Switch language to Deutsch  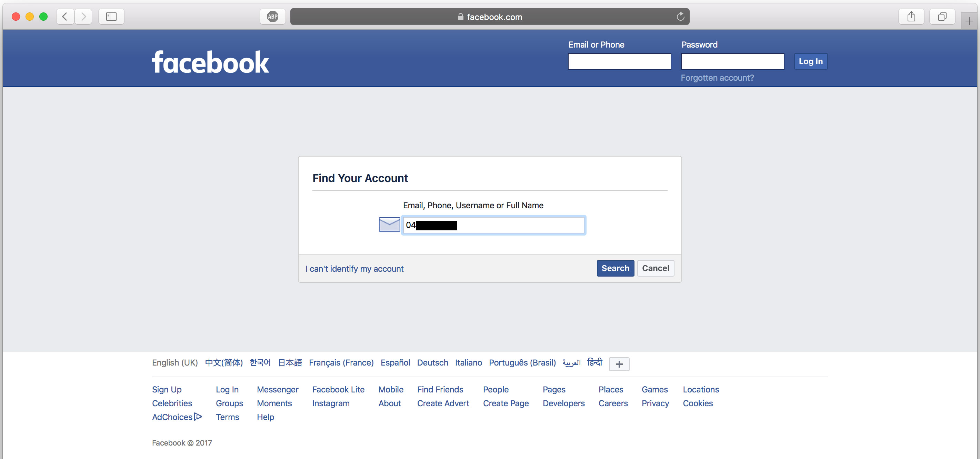coord(432,363)
